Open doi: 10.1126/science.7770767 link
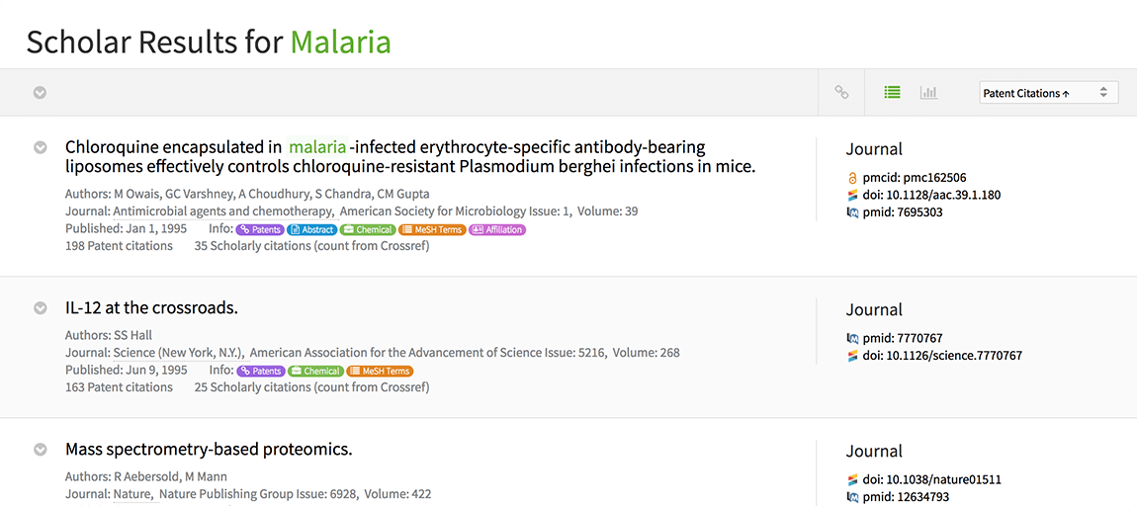This screenshot has width=1137, height=506. click(941, 356)
